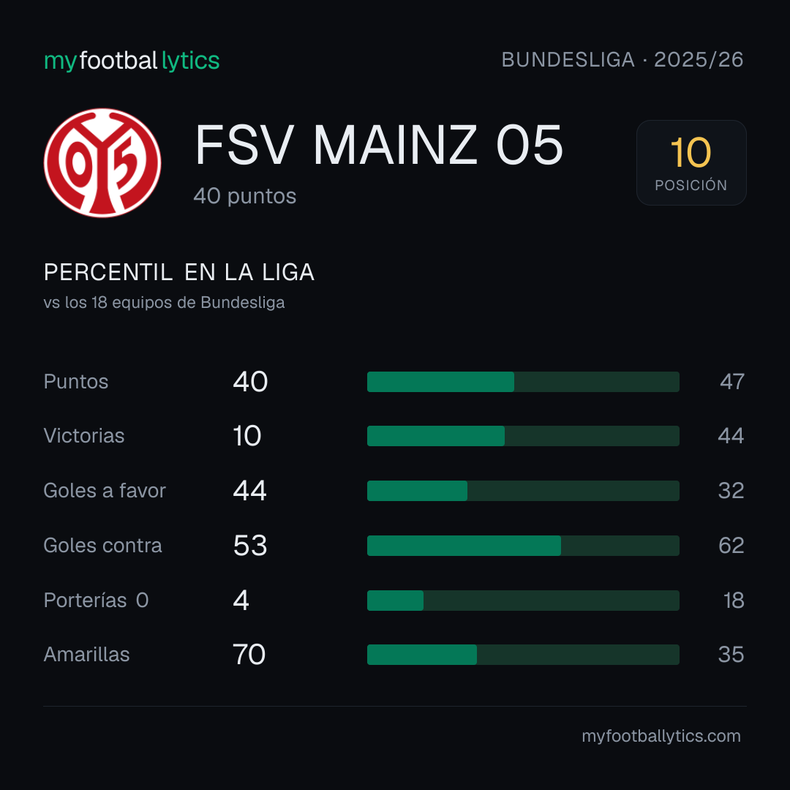Click the Victorias percentile bar
Image resolution: width=790 pixels, height=790 pixels.
[523, 436]
